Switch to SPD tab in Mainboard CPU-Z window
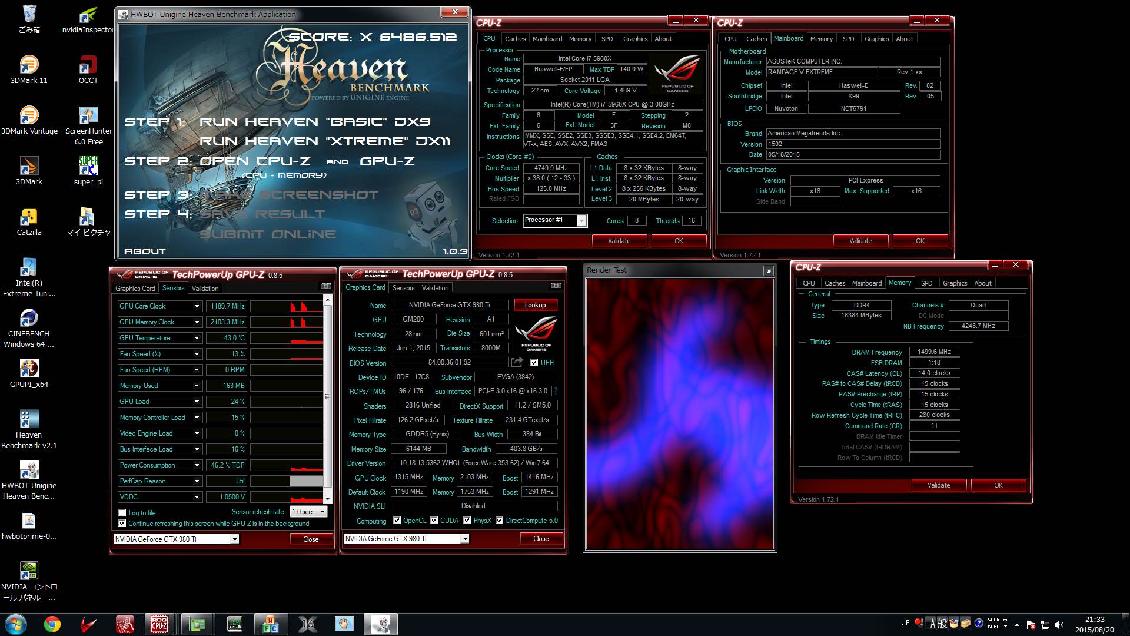Viewport: 1130px width, 636px height. 848,39
